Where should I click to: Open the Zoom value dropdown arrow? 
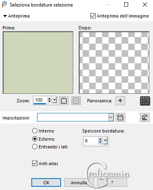[54, 100]
